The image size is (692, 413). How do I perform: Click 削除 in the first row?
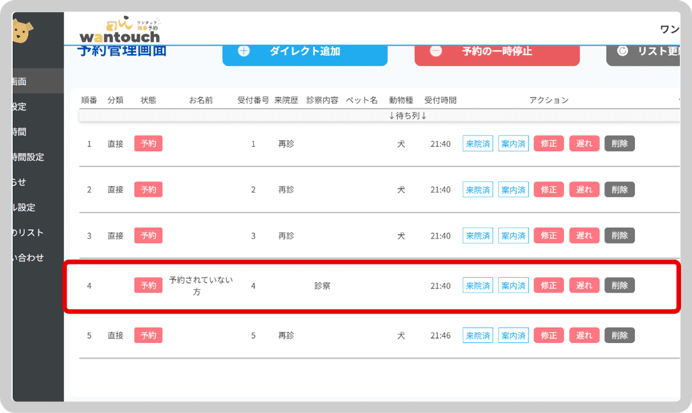(619, 144)
